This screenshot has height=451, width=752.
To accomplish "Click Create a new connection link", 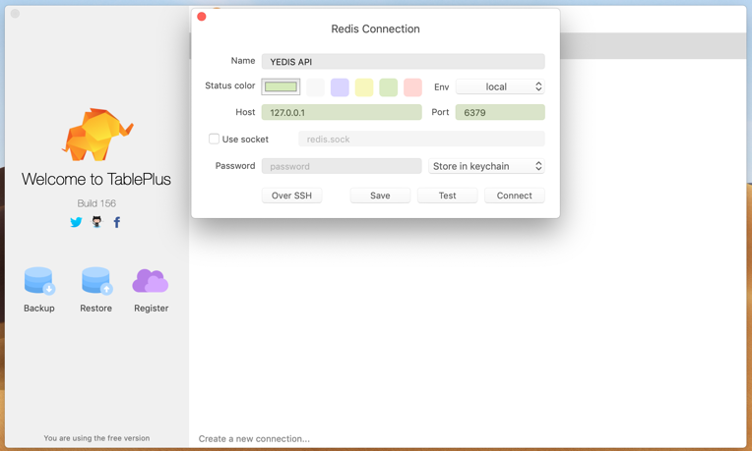I will 254,438.
